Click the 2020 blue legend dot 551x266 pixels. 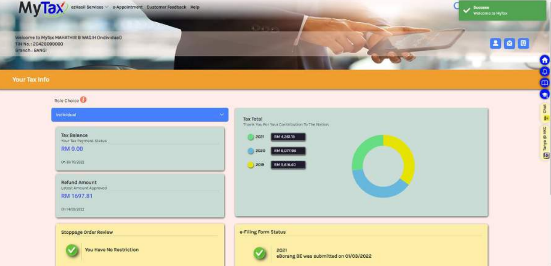click(x=251, y=151)
